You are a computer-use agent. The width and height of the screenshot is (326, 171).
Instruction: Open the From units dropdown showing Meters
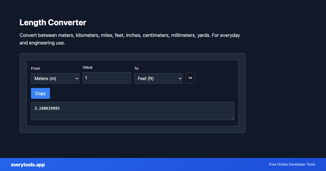pyautogui.click(x=55, y=78)
